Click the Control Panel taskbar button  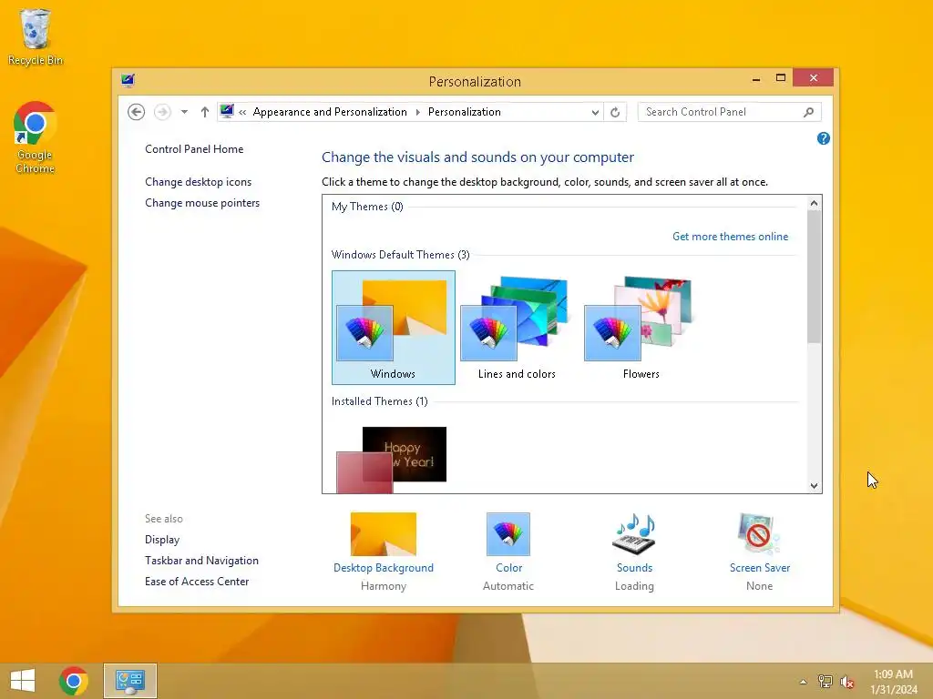pos(130,681)
